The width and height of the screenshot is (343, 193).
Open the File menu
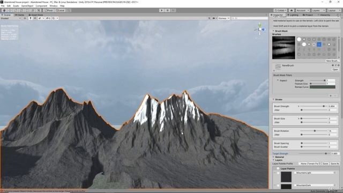[3, 6]
